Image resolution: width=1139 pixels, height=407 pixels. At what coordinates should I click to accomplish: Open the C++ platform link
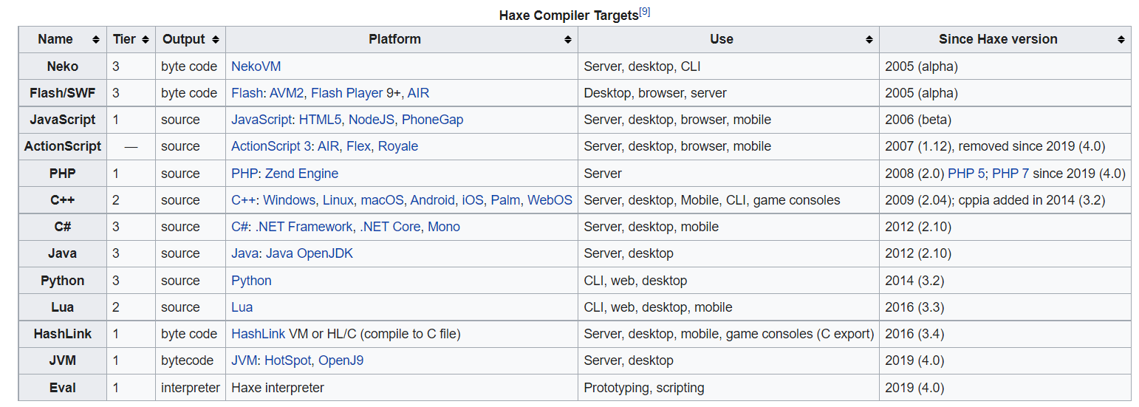click(x=243, y=200)
